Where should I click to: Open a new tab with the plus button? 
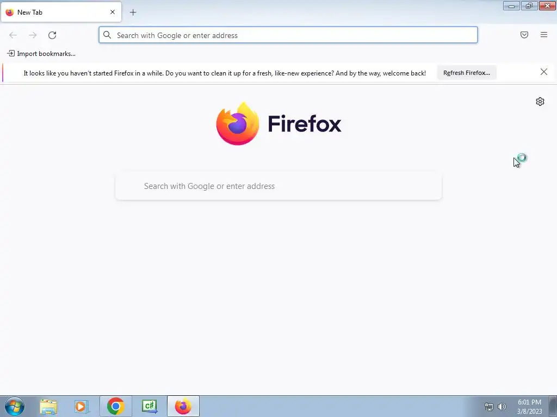(x=133, y=12)
